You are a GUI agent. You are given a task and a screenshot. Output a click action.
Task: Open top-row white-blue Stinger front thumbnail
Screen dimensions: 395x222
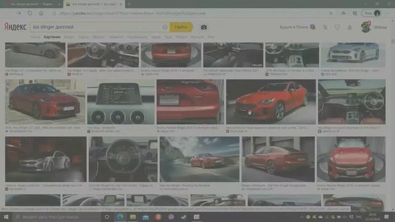tap(353, 55)
